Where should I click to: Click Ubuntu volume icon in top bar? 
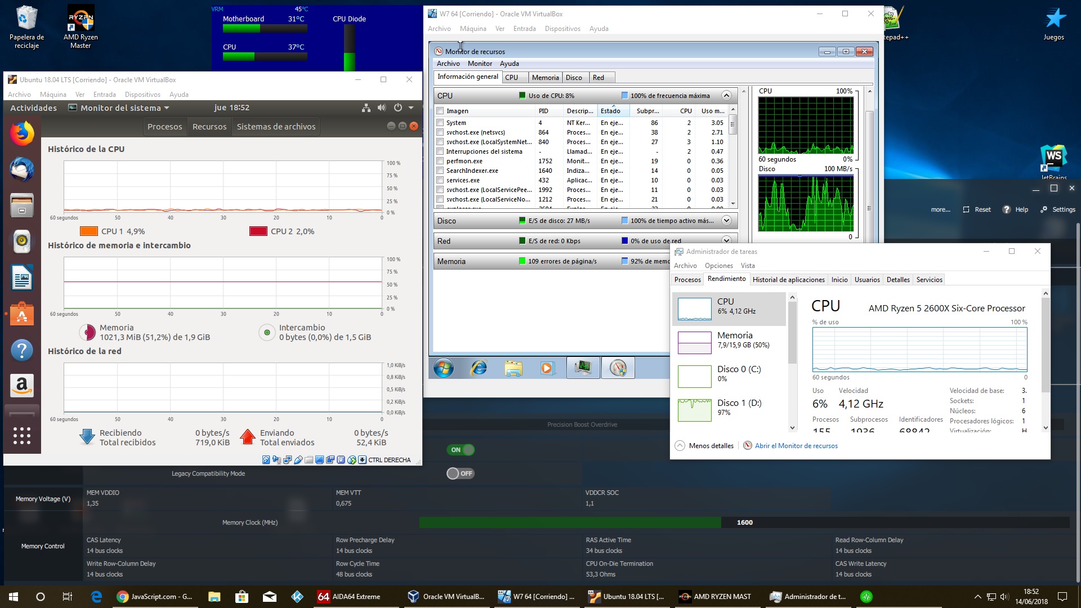pyautogui.click(x=382, y=108)
